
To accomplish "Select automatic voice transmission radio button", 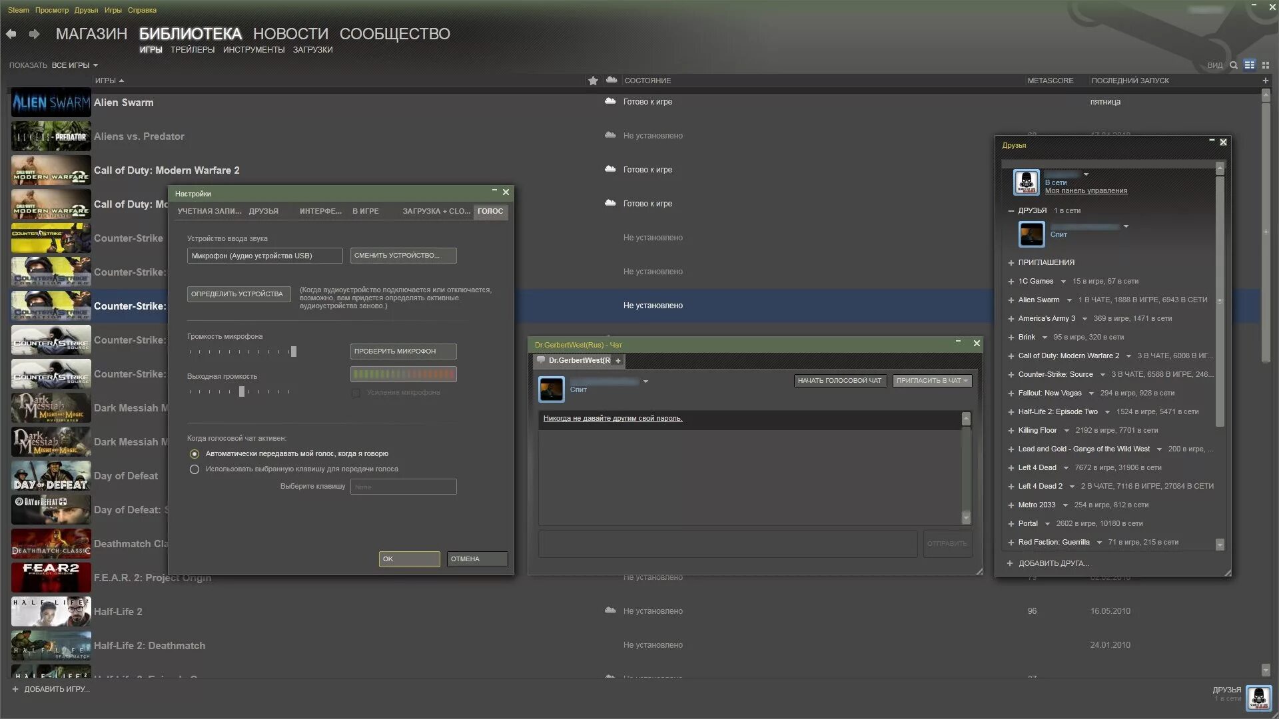I will tap(195, 454).
